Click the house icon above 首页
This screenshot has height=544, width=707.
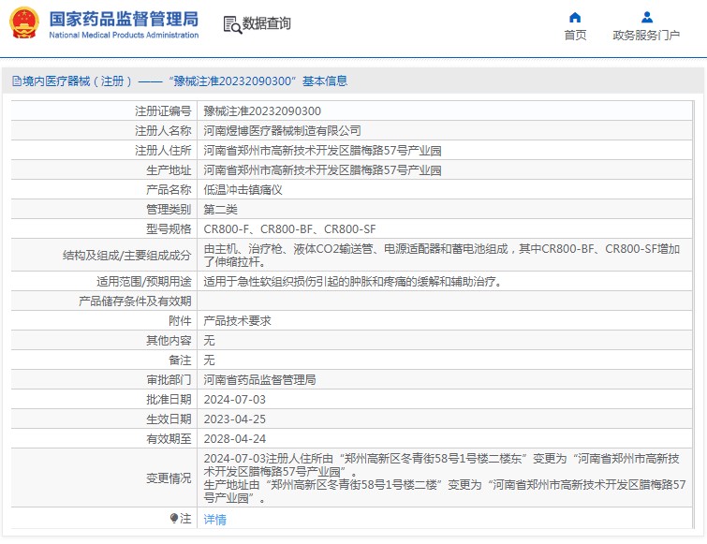coord(575,17)
